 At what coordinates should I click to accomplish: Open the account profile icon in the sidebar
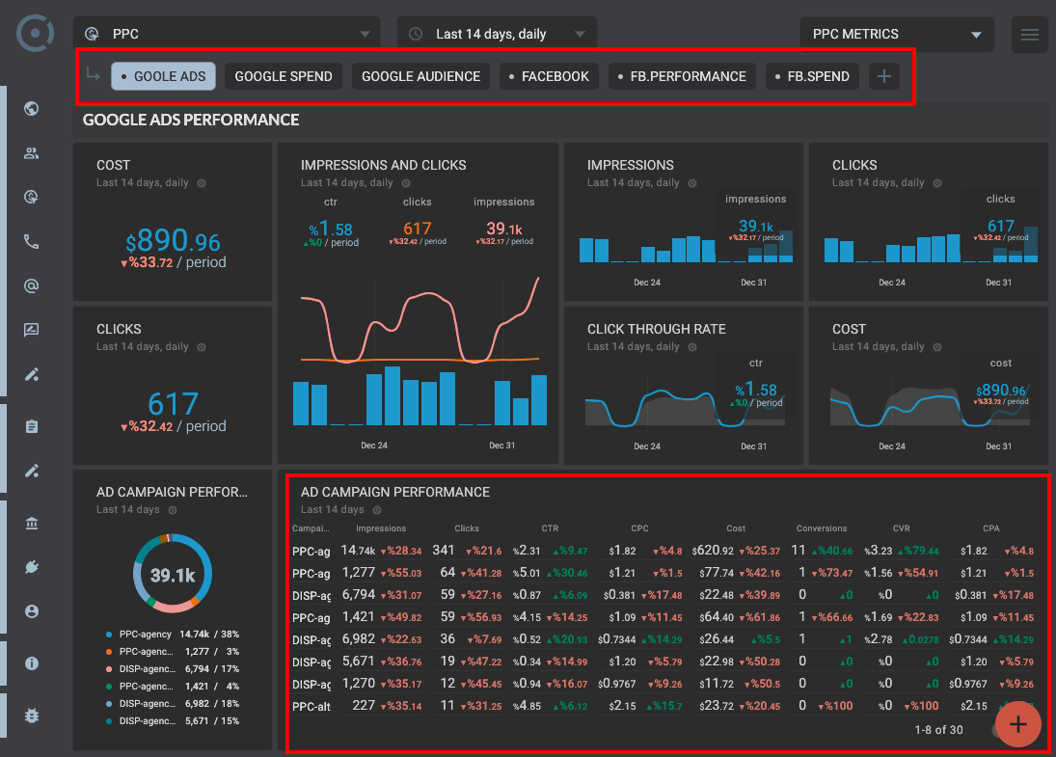32,611
